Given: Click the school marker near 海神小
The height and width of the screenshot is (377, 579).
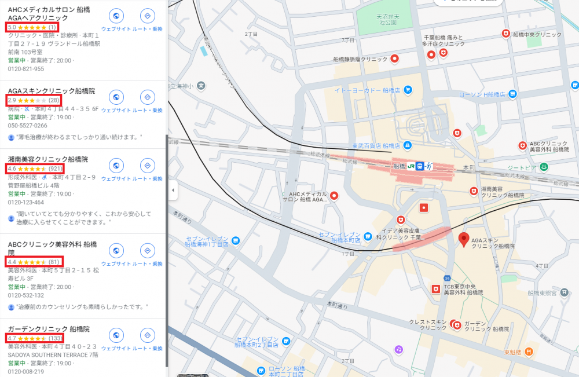Looking at the screenshot, I should click(x=201, y=86).
